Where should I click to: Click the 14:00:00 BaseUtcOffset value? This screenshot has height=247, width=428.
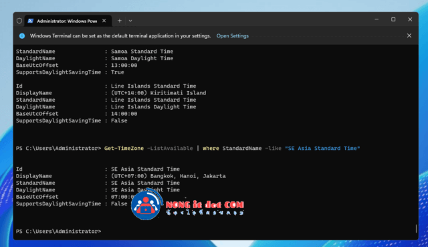point(124,114)
